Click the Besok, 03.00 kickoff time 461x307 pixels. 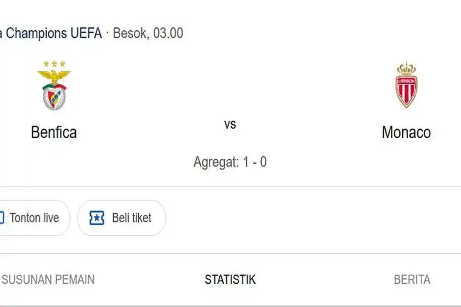148,33
